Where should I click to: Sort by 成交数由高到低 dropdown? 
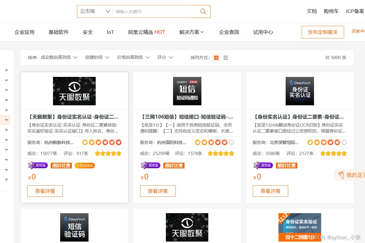click(x=59, y=57)
